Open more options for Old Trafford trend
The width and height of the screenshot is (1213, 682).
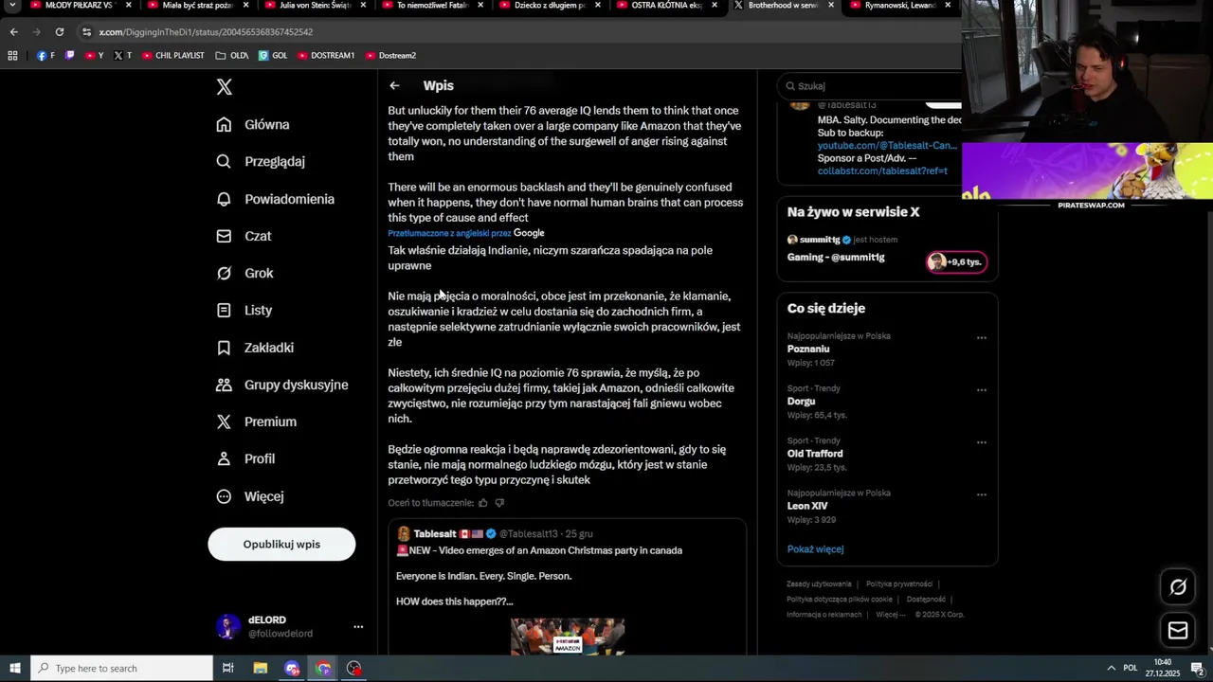tap(982, 441)
